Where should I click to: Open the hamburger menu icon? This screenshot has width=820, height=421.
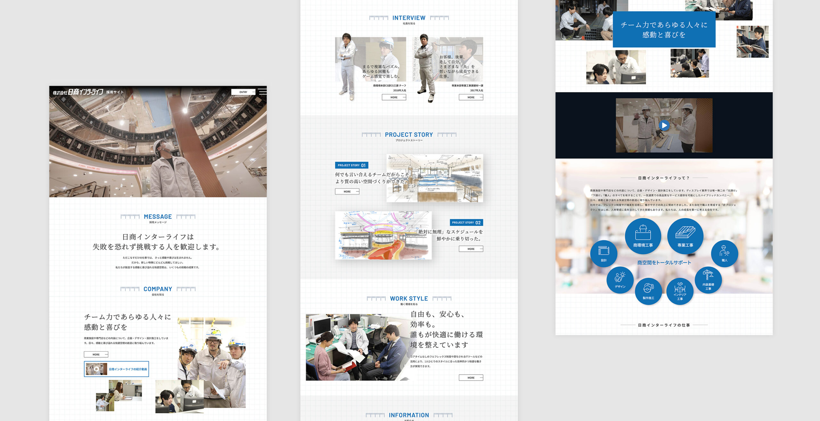[x=263, y=91]
